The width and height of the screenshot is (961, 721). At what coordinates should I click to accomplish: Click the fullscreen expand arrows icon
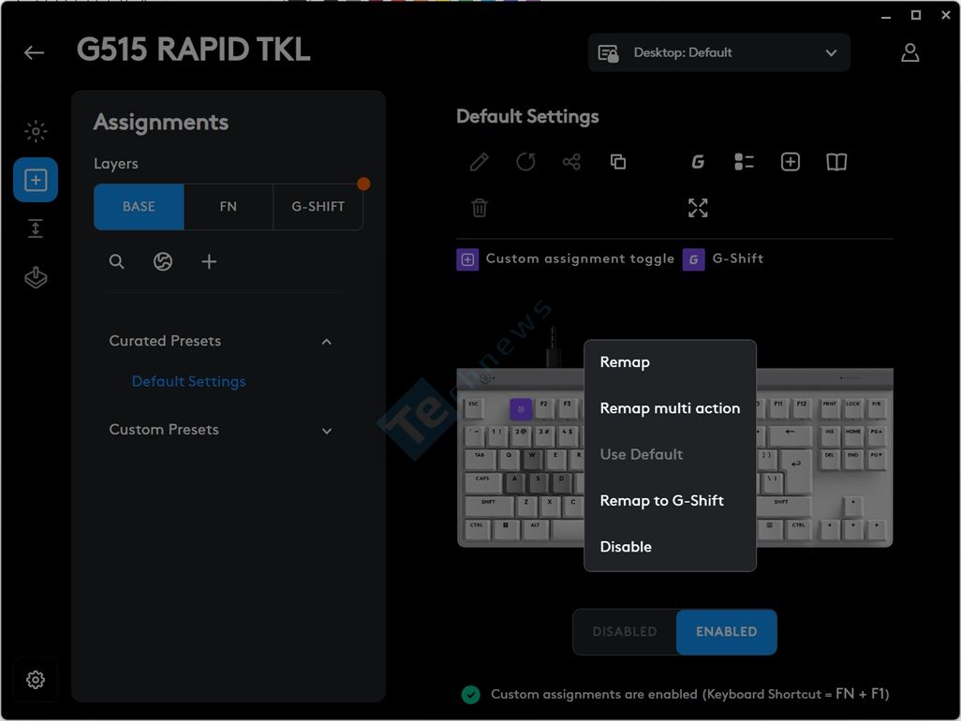pos(698,208)
